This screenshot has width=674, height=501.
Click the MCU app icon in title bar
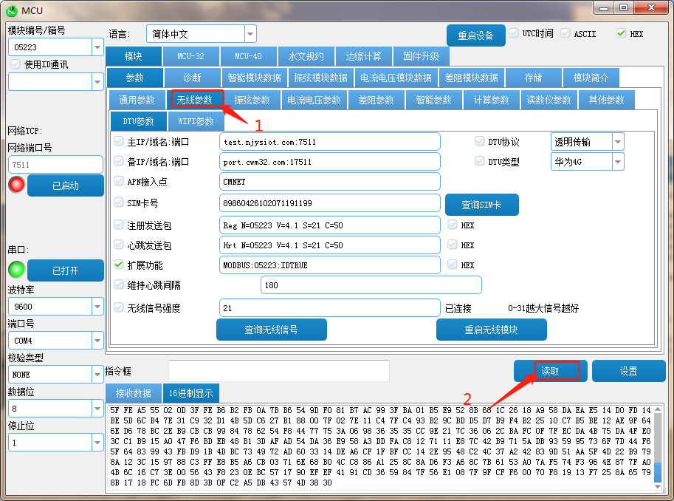coord(11,10)
